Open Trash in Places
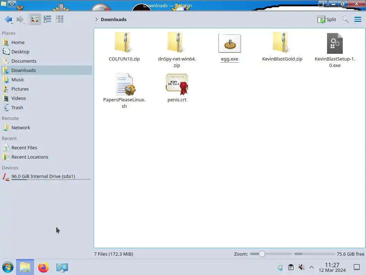This screenshot has height=275, width=366. [46, 108]
